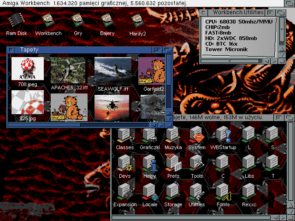Select the helicopter sunset image in Tapety
The image size is (295, 221).
point(112,107)
